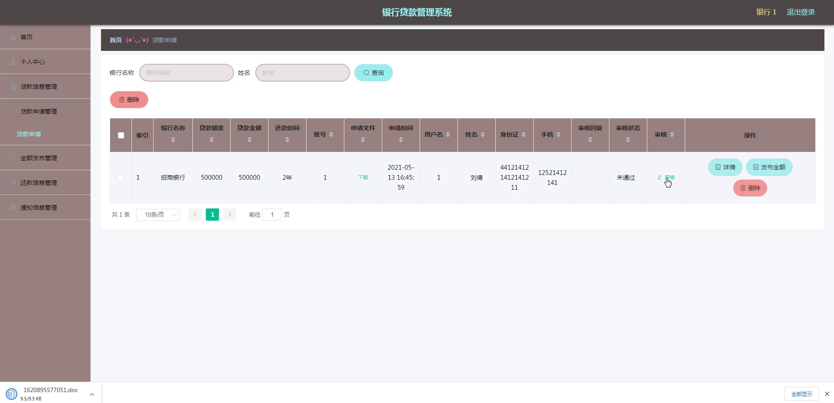Select 贷款申请 submenu item
Viewport: 834px width, 403px height.
coord(29,134)
